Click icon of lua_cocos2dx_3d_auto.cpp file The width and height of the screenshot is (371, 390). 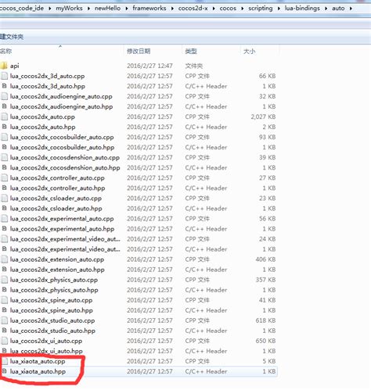(5, 76)
